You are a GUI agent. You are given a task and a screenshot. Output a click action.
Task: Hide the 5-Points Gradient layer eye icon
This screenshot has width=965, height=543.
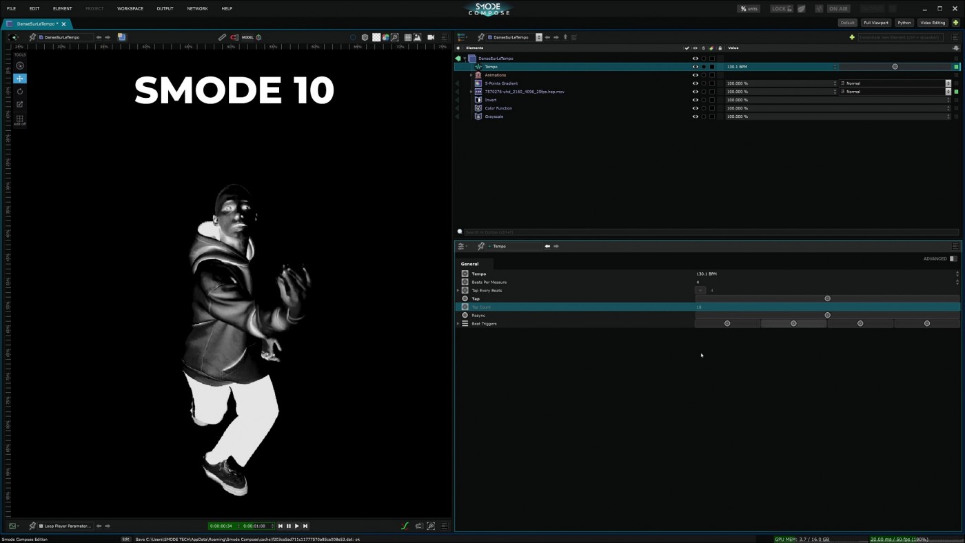[x=695, y=83]
